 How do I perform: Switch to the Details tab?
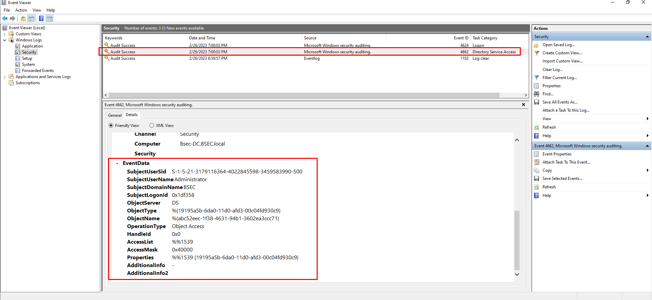tap(131, 115)
